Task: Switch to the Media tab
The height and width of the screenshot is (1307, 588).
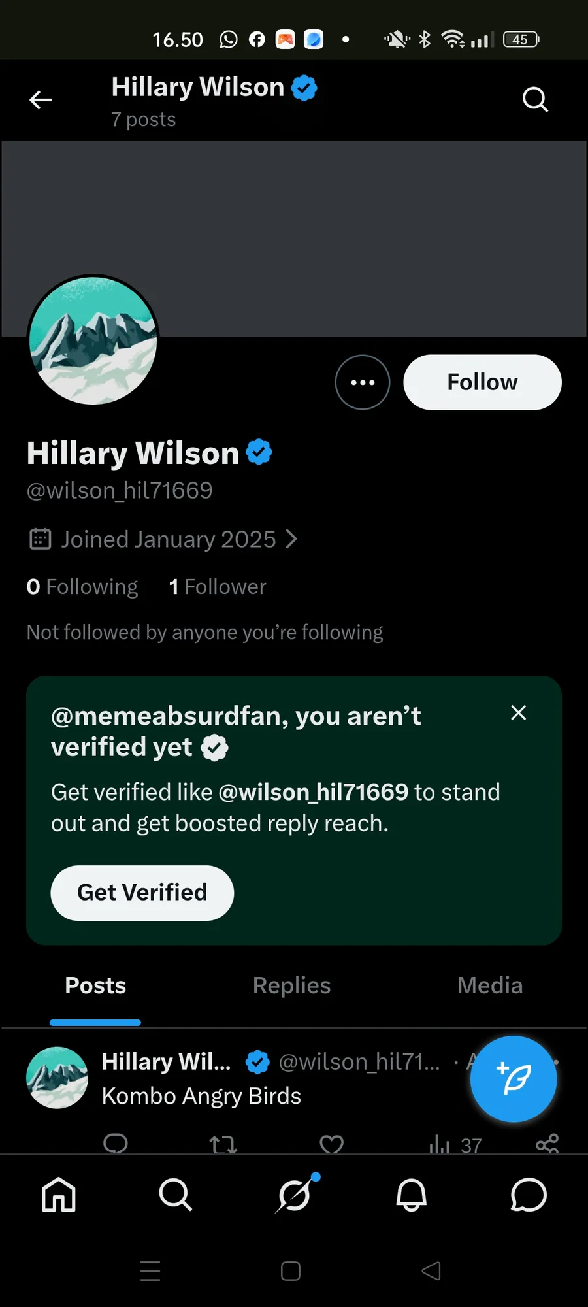Action: point(490,985)
